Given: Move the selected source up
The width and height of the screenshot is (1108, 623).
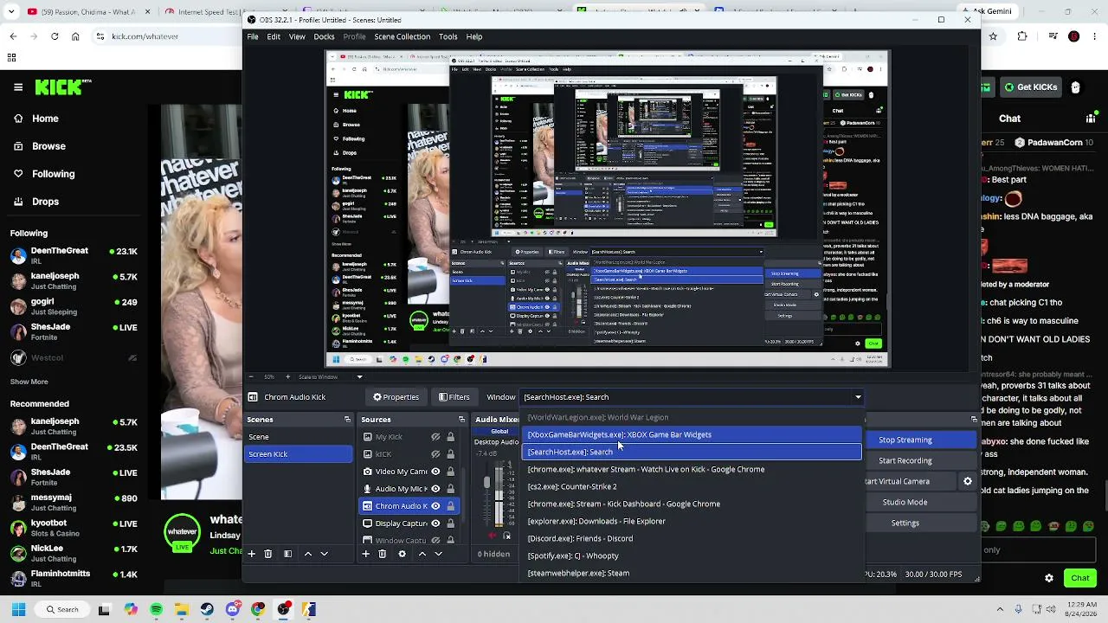Looking at the screenshot, I should point(422,554).
